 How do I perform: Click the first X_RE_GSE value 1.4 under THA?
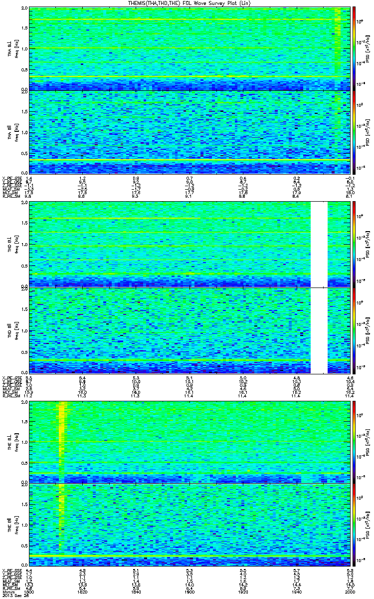[x=29, y=178]
